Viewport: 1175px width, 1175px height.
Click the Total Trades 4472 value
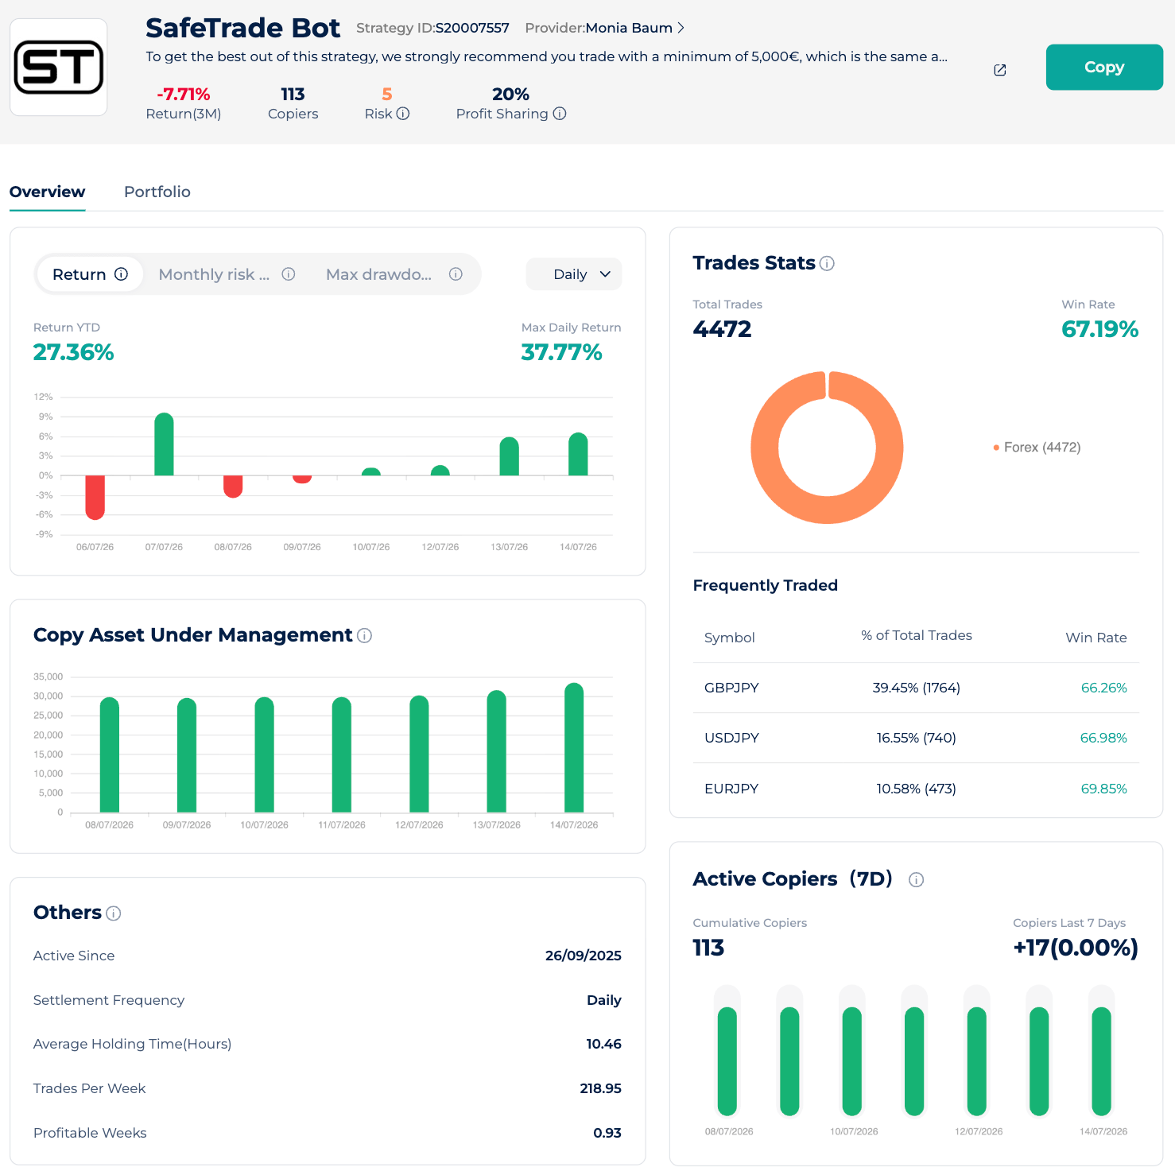tap(722, 329)
